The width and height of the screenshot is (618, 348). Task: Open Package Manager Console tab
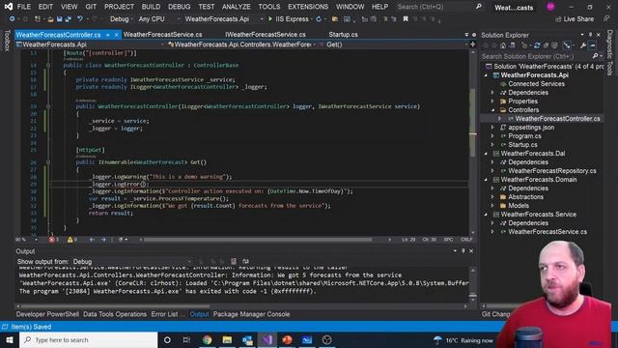pos(251,314)
